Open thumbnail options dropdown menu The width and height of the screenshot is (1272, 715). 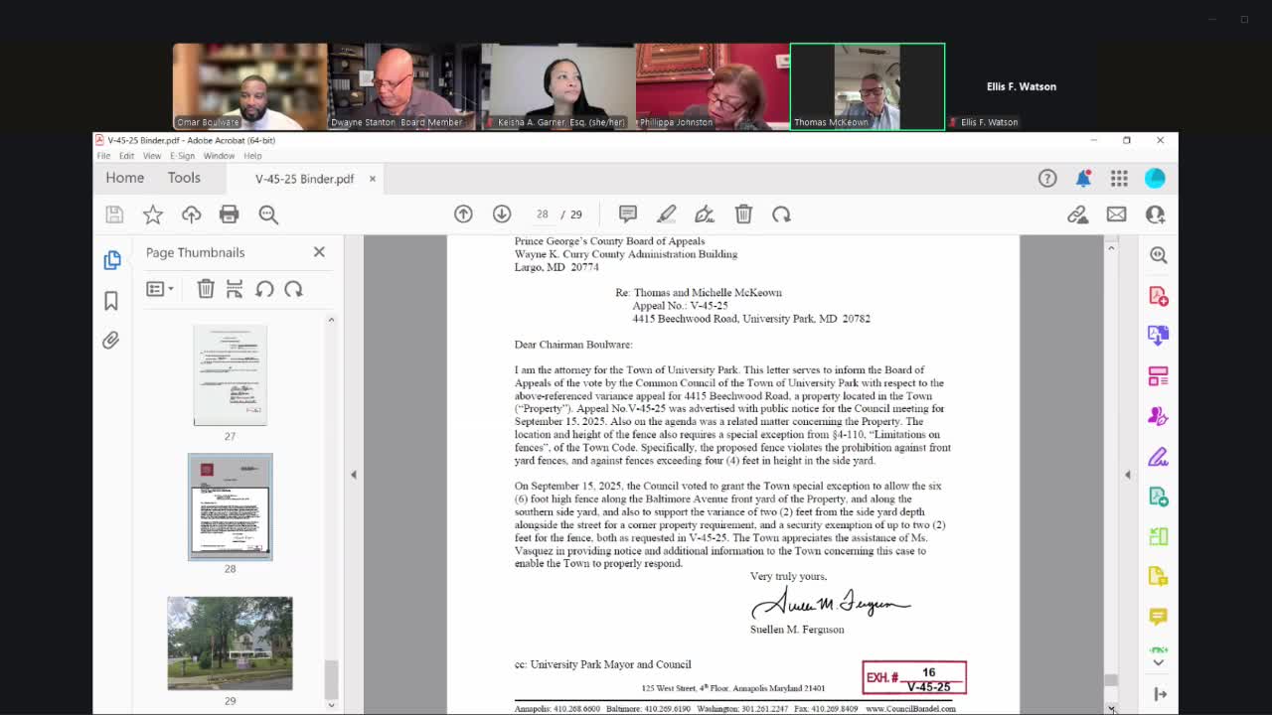click(x=159, y=289)
